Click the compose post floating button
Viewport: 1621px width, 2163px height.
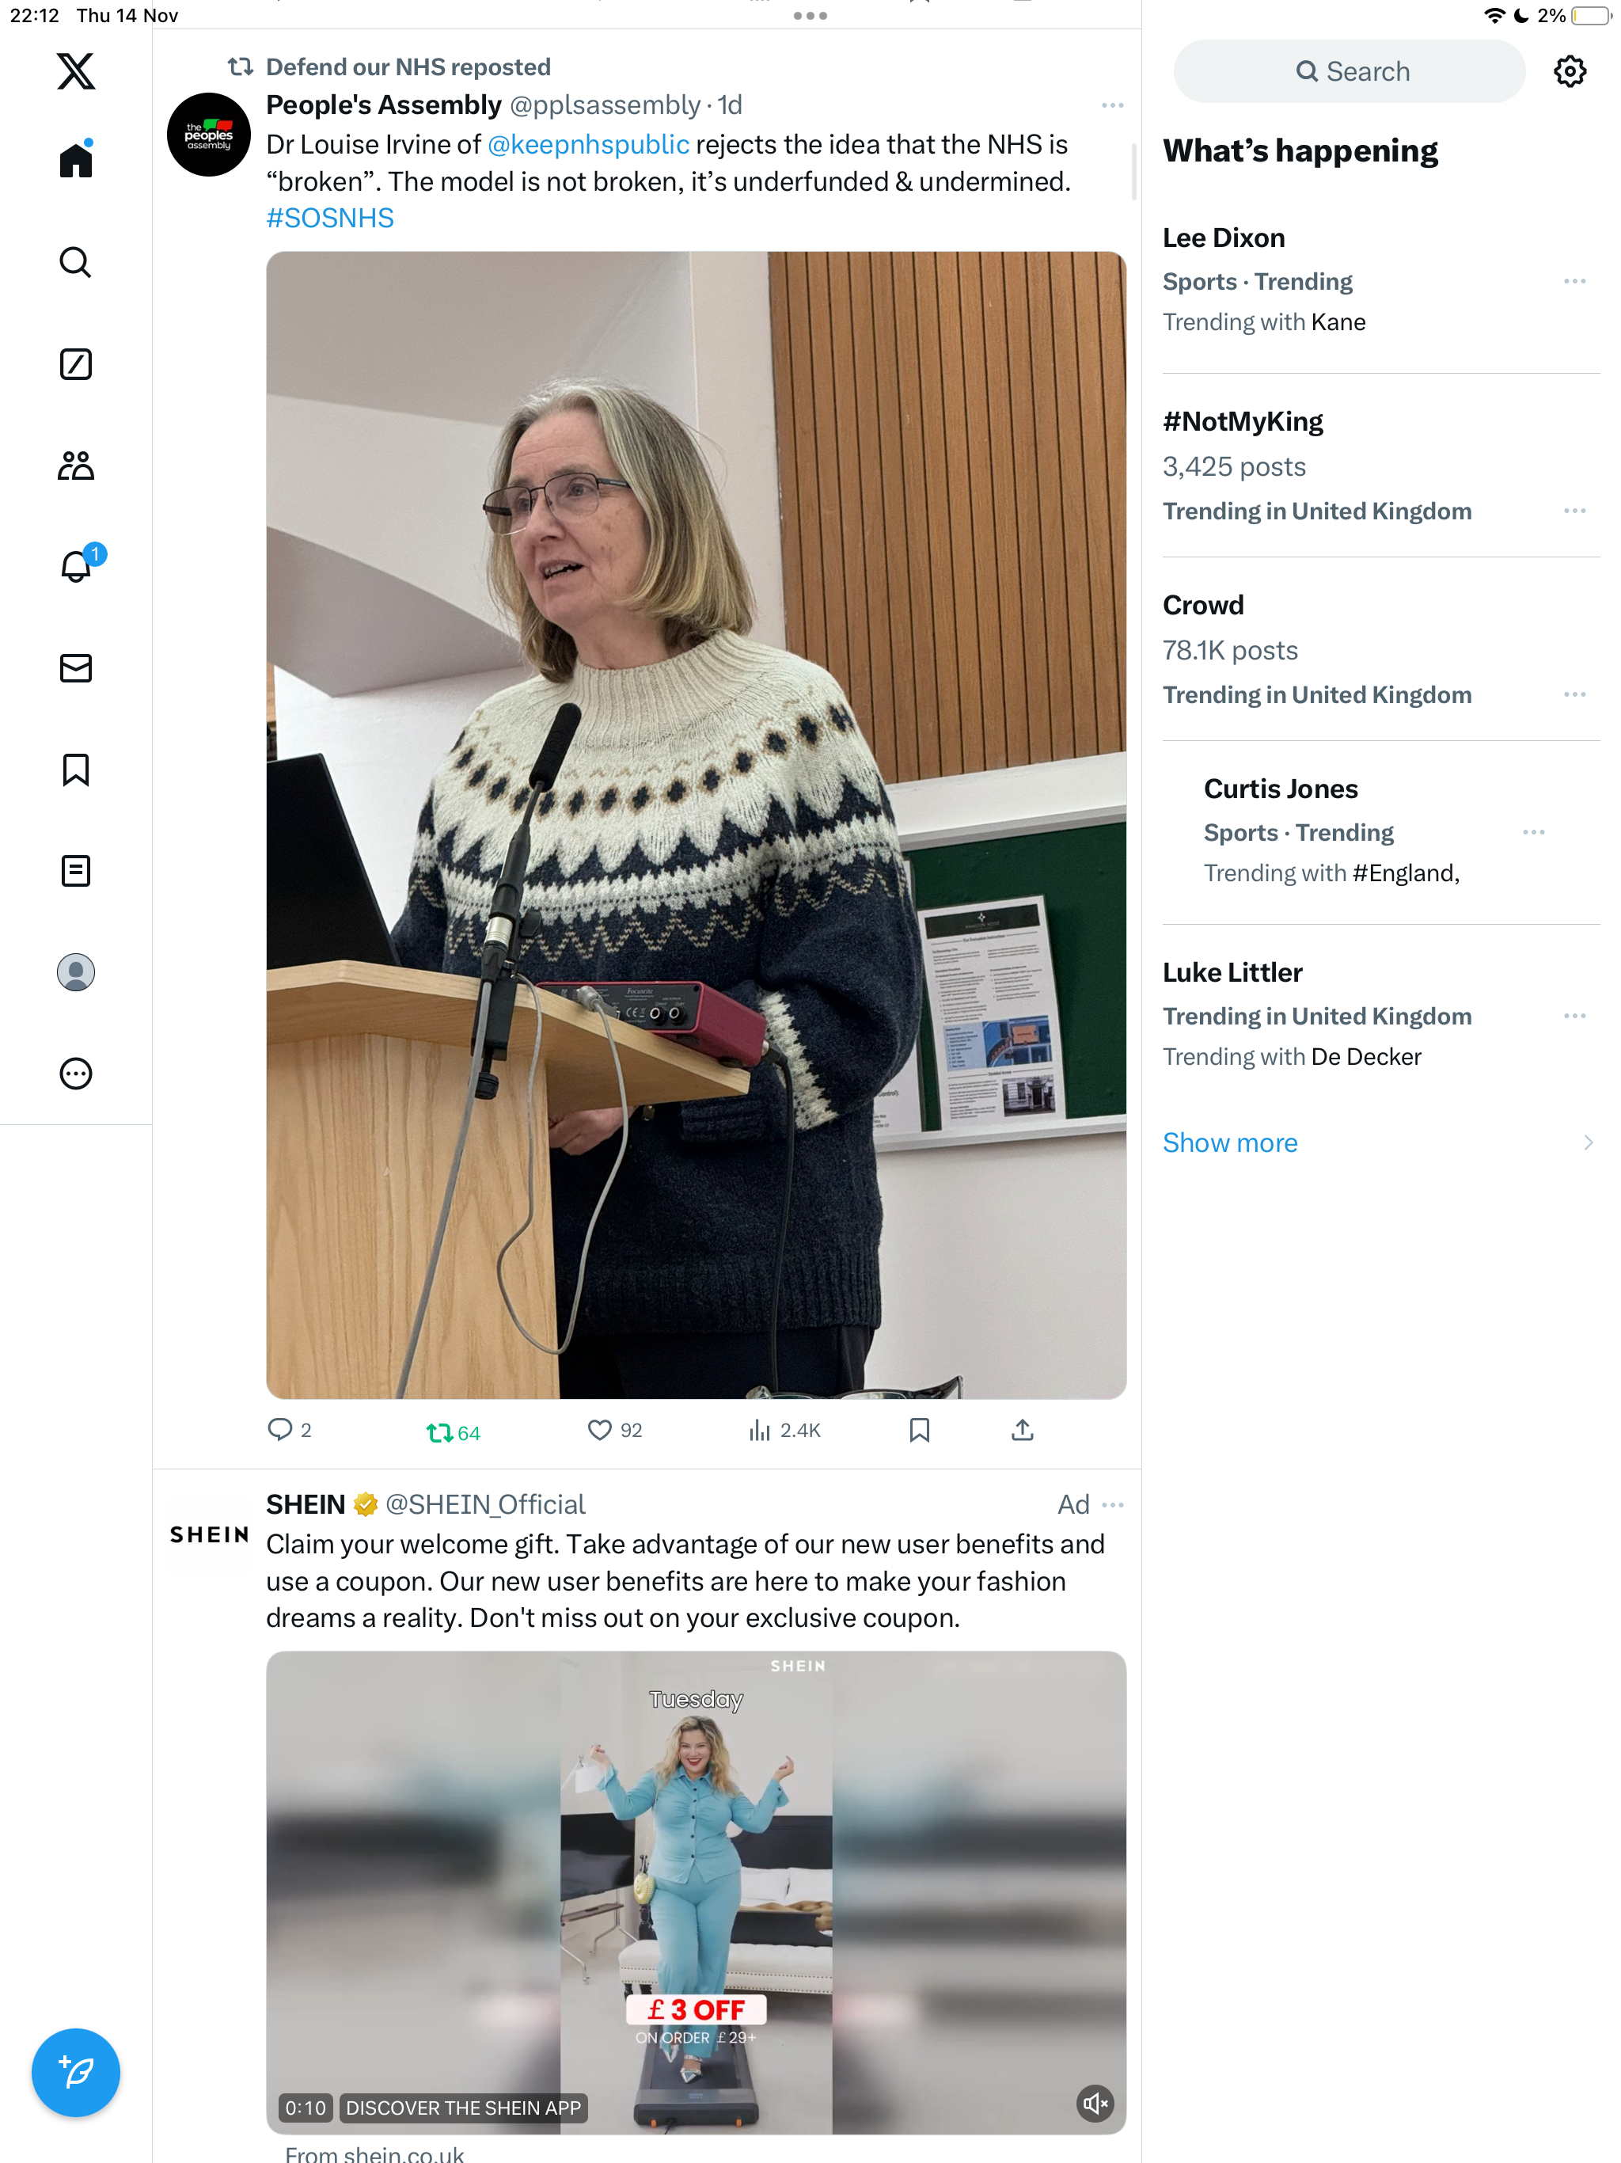[x=75, y=2072]
